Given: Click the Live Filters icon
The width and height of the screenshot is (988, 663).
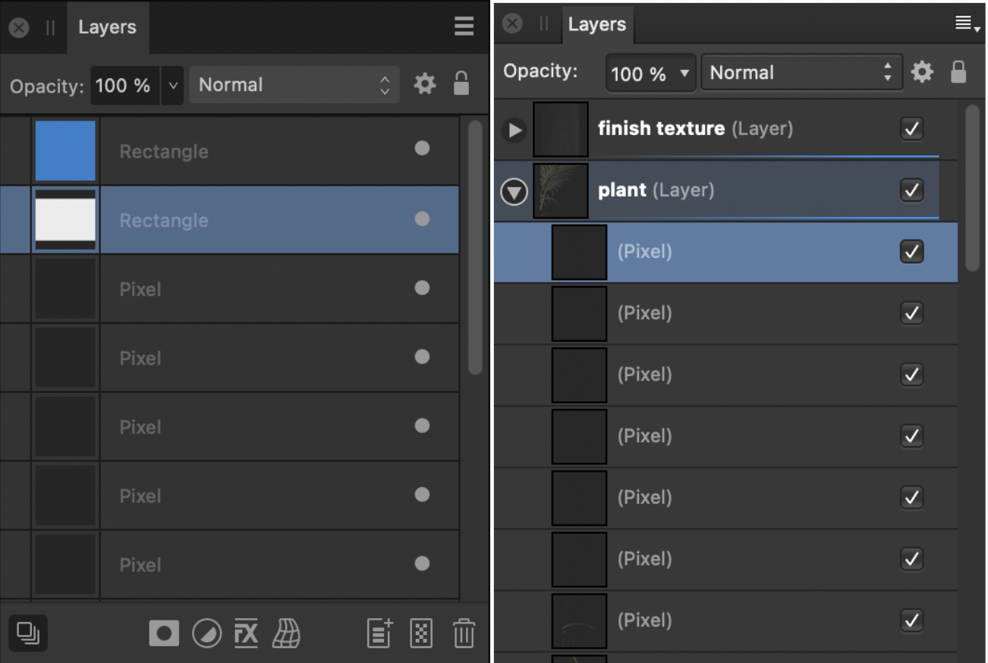Looking at the screenshot, I should [286, 633].
